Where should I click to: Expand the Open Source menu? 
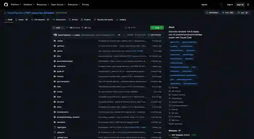58,5
